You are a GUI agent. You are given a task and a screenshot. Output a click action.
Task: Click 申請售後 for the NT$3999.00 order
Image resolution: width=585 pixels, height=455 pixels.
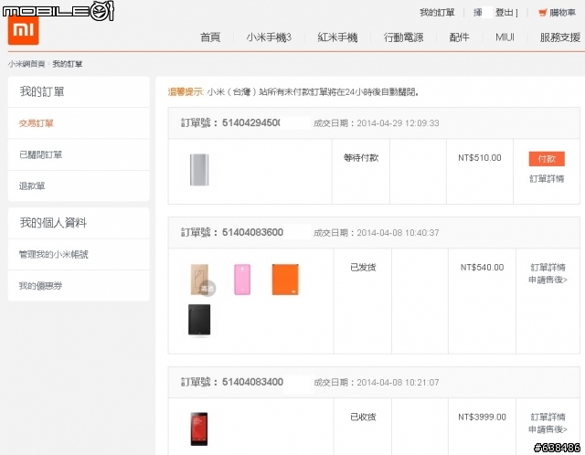click(x=548, y=429)
